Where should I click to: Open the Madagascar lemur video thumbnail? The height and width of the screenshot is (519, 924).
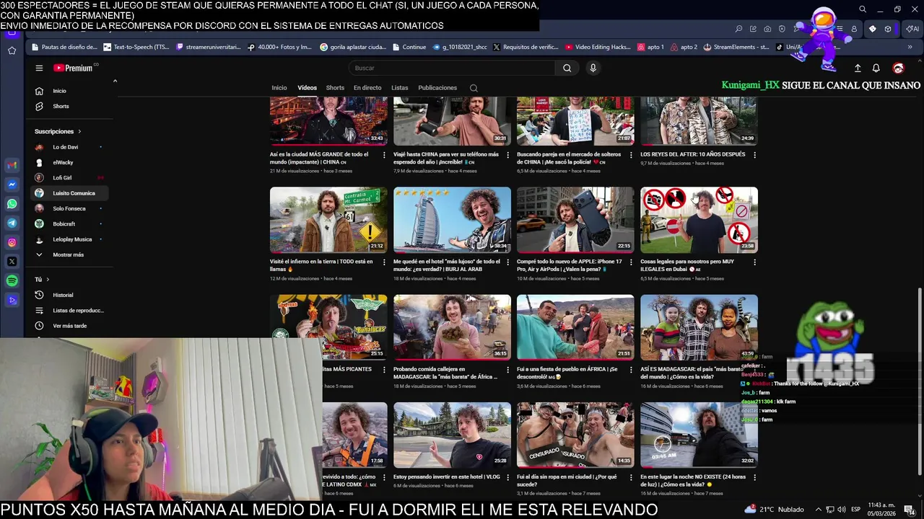click(x=699, y=327)
